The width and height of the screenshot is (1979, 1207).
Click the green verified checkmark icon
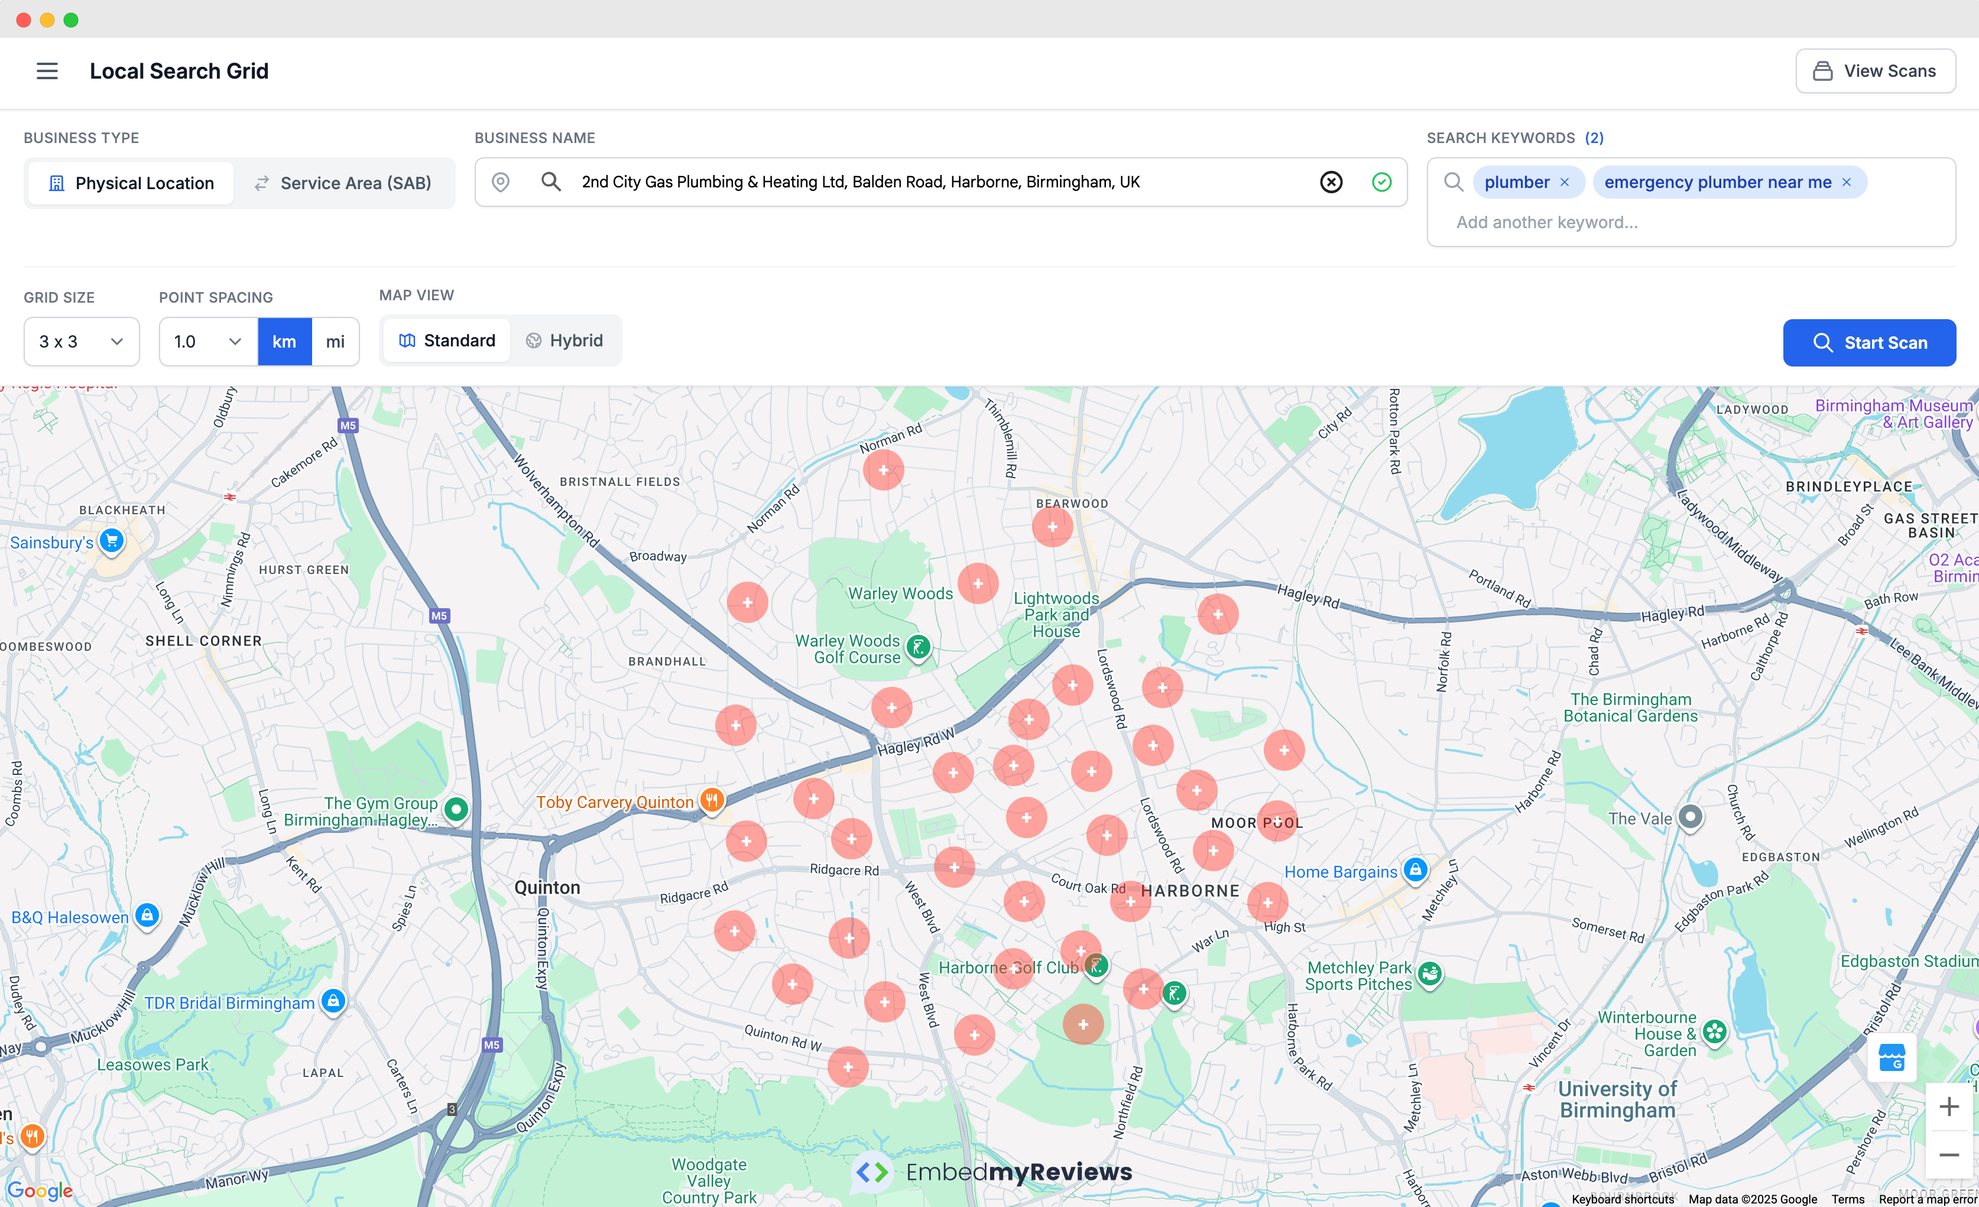(1381, 182)
